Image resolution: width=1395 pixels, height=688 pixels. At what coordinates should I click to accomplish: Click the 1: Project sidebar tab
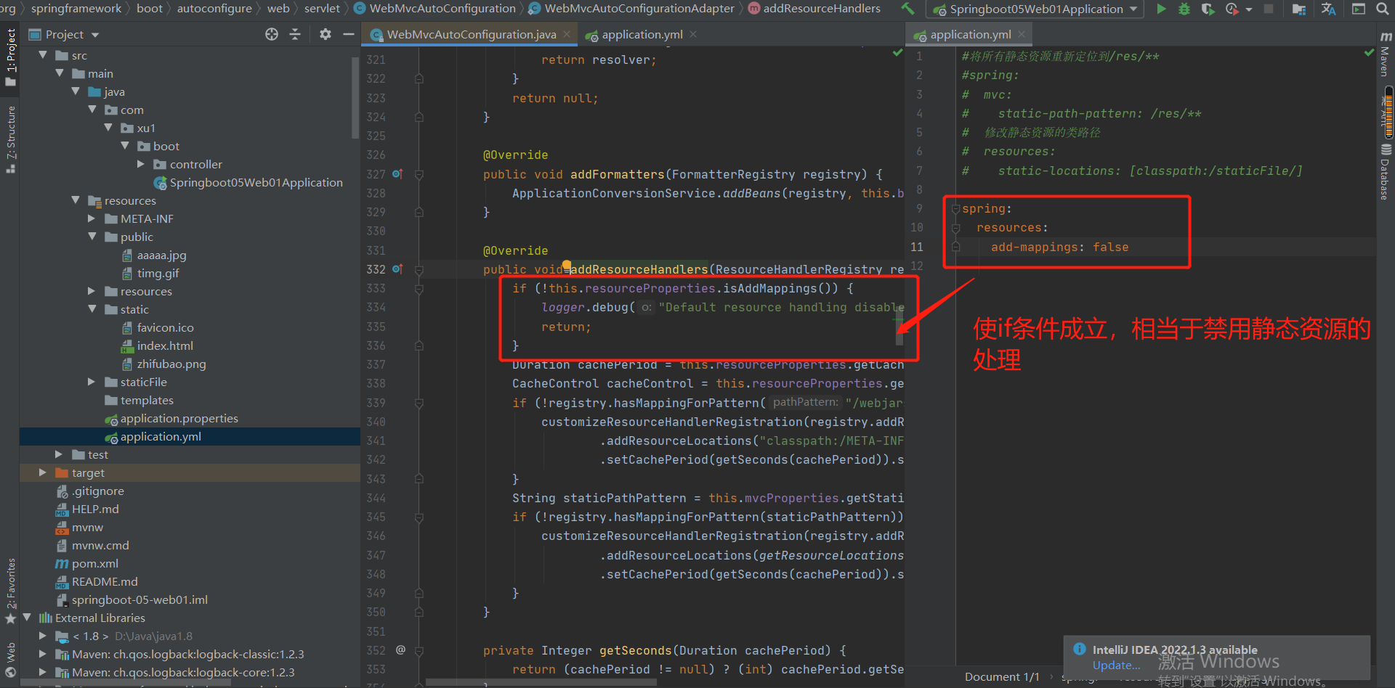[x=11, y=57]
